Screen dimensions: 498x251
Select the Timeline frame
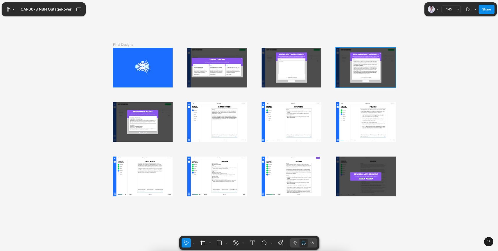[x=217, y=176]
